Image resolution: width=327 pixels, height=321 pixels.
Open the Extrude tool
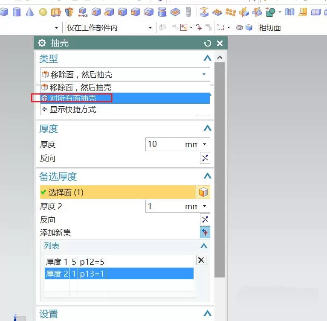(56, 12)
